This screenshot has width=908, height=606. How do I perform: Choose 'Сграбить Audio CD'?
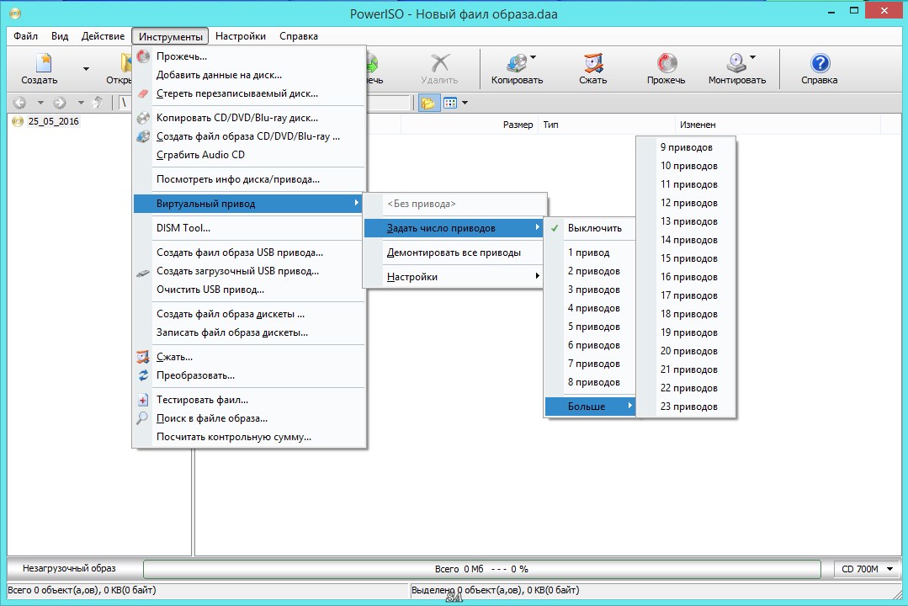[250, 155]
